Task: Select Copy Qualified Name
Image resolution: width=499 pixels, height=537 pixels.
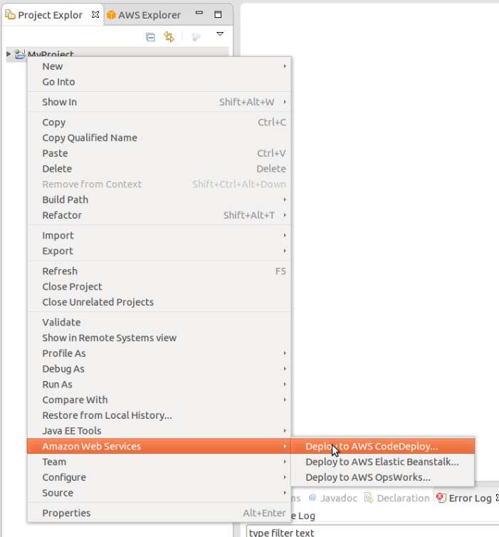Action: 159,137
